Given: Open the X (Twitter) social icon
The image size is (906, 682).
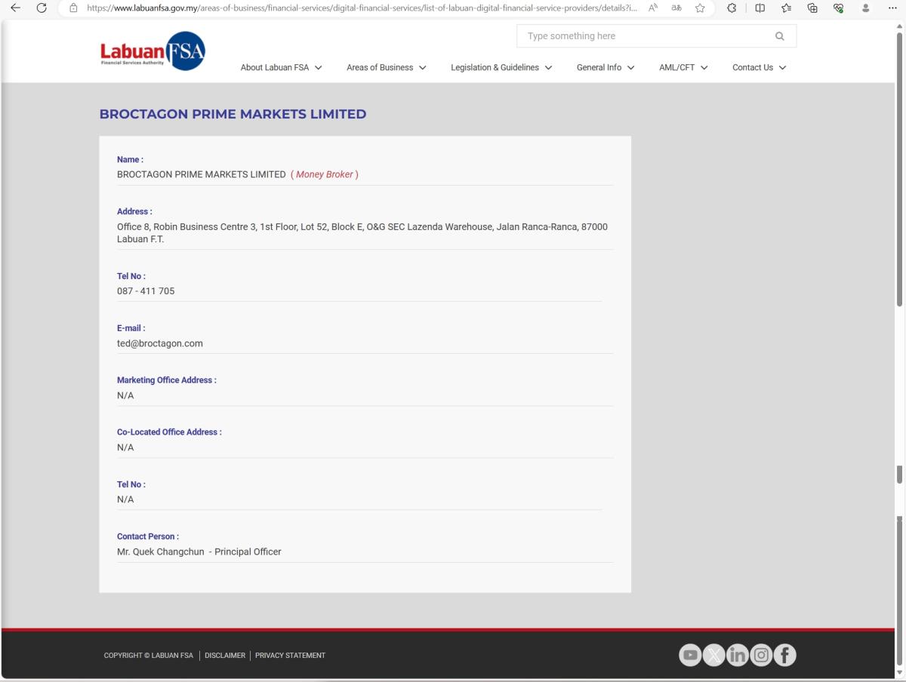Looking at the screenshot, I should 713,656.
